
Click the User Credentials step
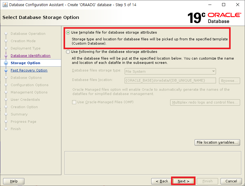click(25, 100)
